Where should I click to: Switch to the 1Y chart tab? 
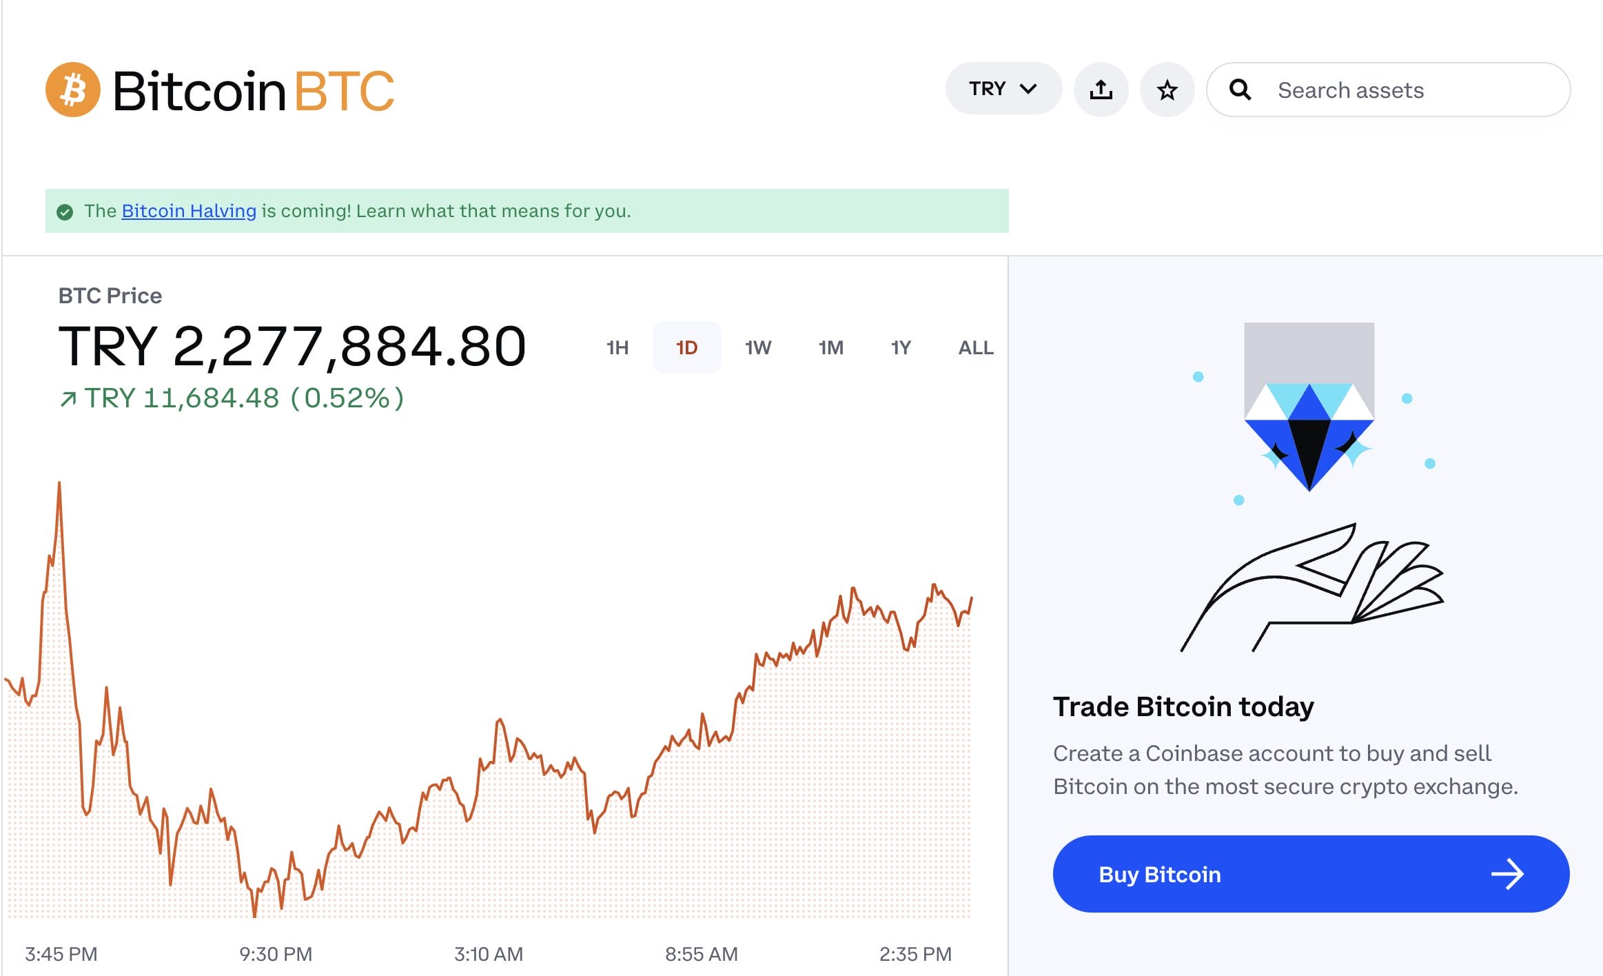pyautogui.click(x=901, y=348)
